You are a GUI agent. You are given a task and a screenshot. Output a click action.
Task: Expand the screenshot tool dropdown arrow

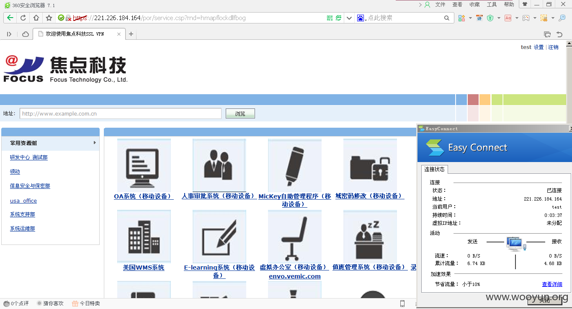(553, 18)
